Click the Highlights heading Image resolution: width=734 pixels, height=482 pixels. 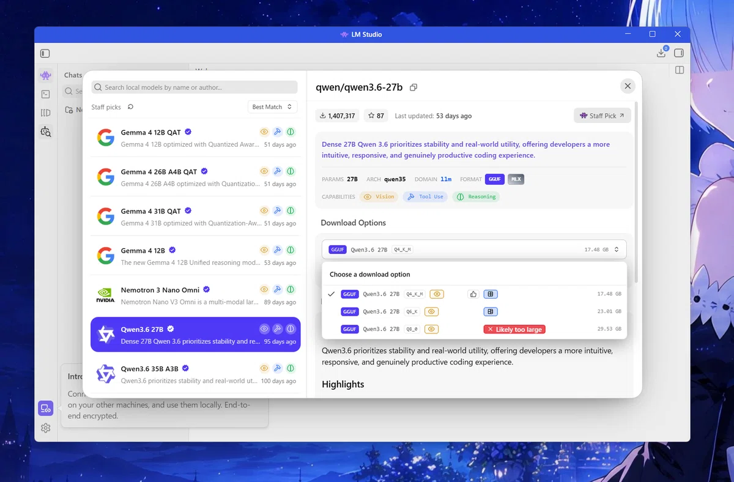point(343,384)
